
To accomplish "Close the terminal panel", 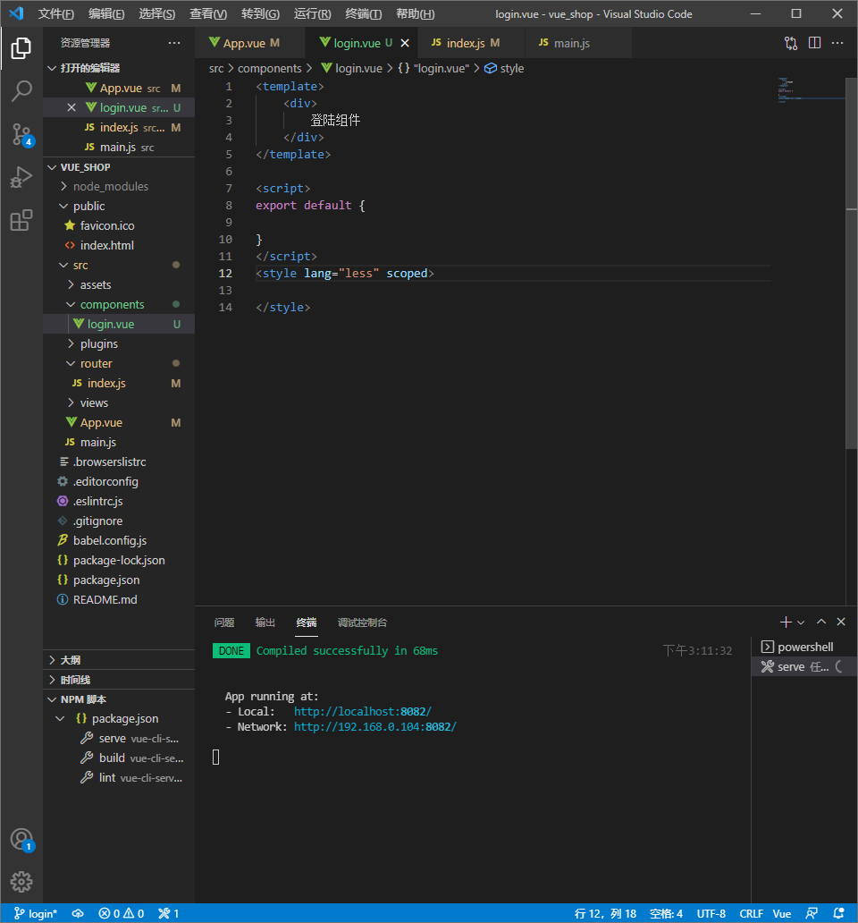I will point(841,622).
